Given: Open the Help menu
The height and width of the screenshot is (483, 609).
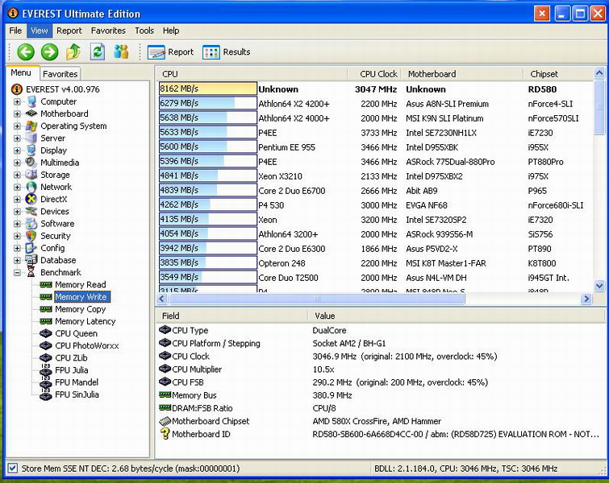Looking at the screenshot, I should tap(171, 31).
